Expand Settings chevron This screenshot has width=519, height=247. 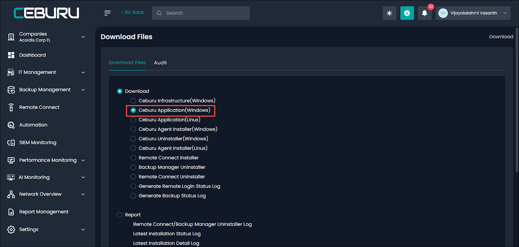(83, 229)
